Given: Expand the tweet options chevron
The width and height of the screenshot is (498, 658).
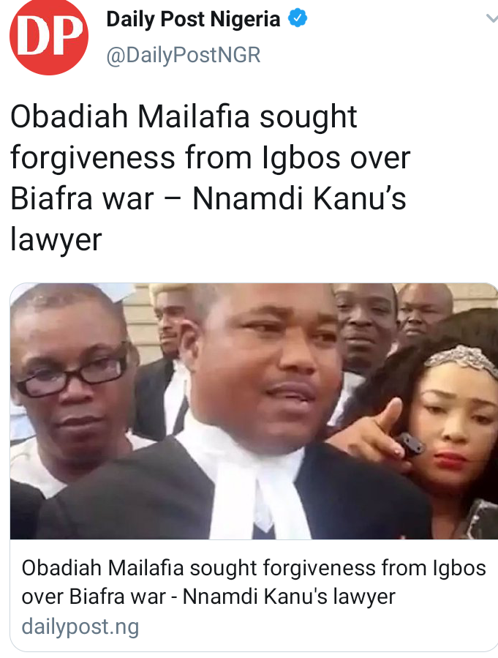Looking at the screenshot, I should [x=491, y=18].
